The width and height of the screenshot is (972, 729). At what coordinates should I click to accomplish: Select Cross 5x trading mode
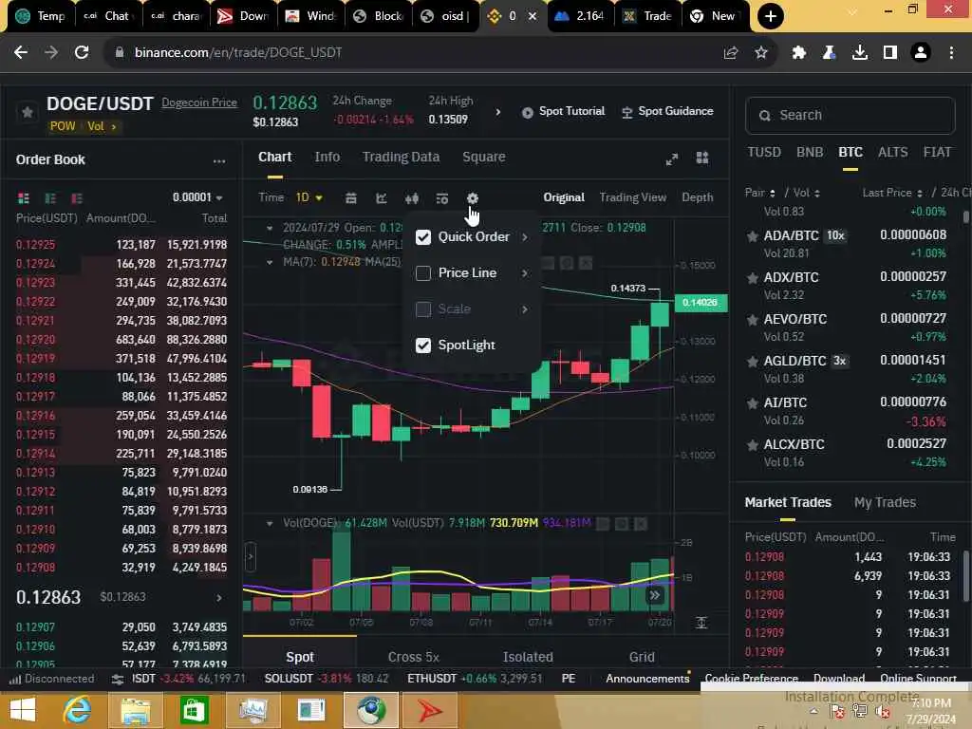(x=414, y=657)
